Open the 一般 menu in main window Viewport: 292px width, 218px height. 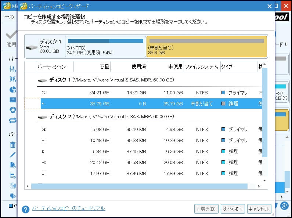[10, 17]
